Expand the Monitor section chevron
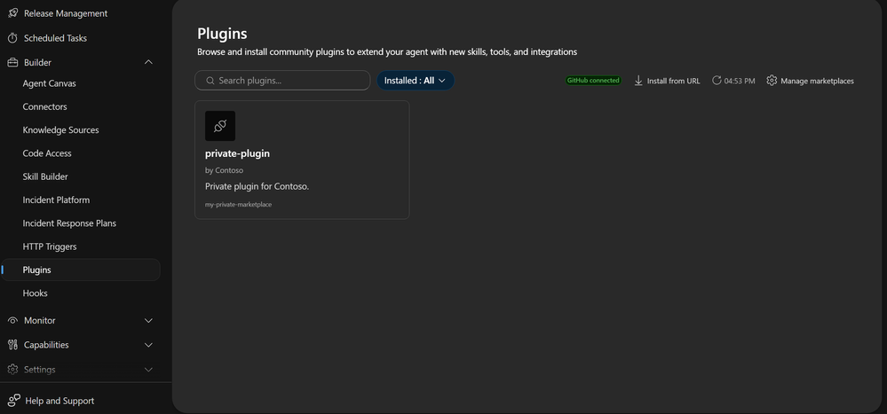The width and height of the screenshot is (887, 414). tap(148, 320)
